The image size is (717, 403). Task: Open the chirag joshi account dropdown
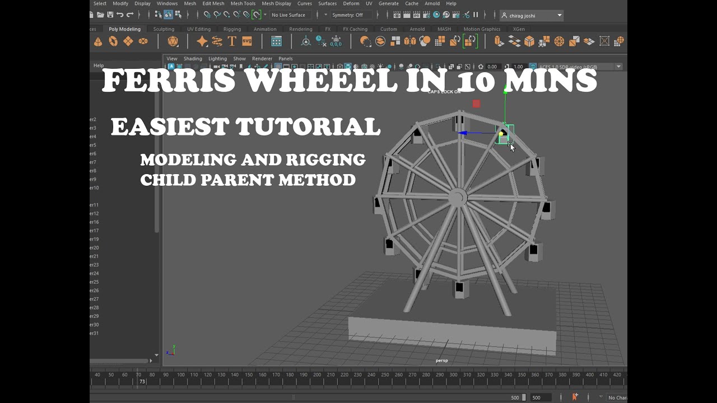pos(531,16)
